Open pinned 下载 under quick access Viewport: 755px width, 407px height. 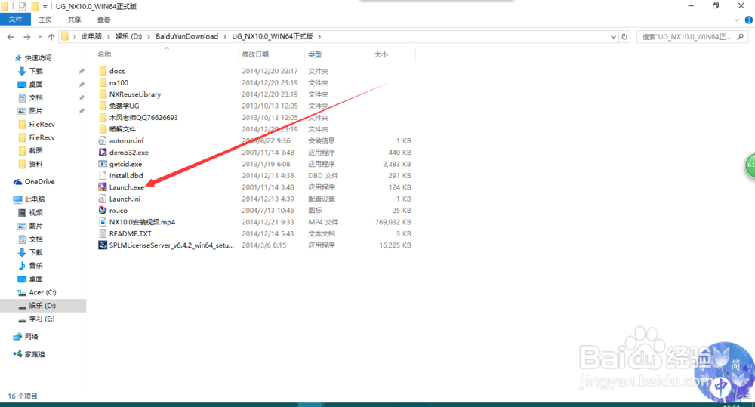(x=35, y=71)
